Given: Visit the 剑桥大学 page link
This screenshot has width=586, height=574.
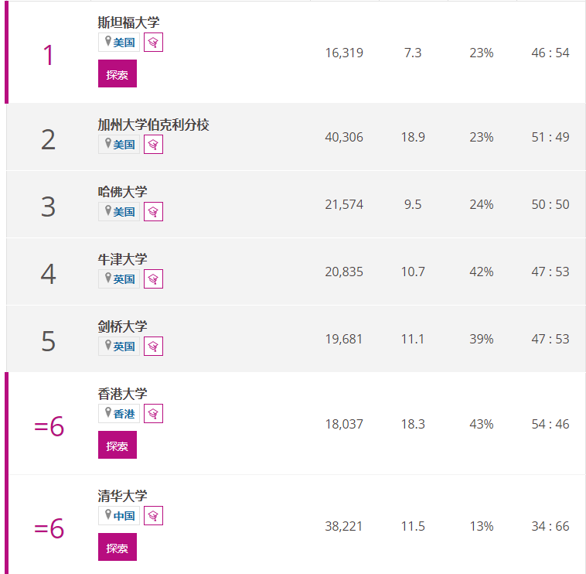Looking at the screenshot, I should pyautogui.click(x=123, y=326).
